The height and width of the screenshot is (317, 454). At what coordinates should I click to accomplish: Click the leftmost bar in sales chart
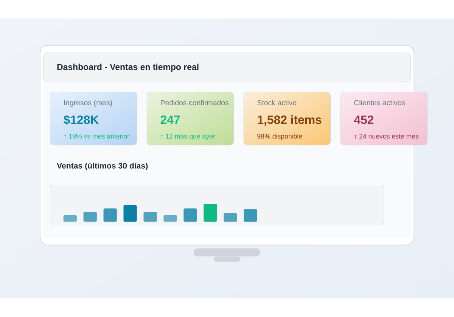(70, 219)
